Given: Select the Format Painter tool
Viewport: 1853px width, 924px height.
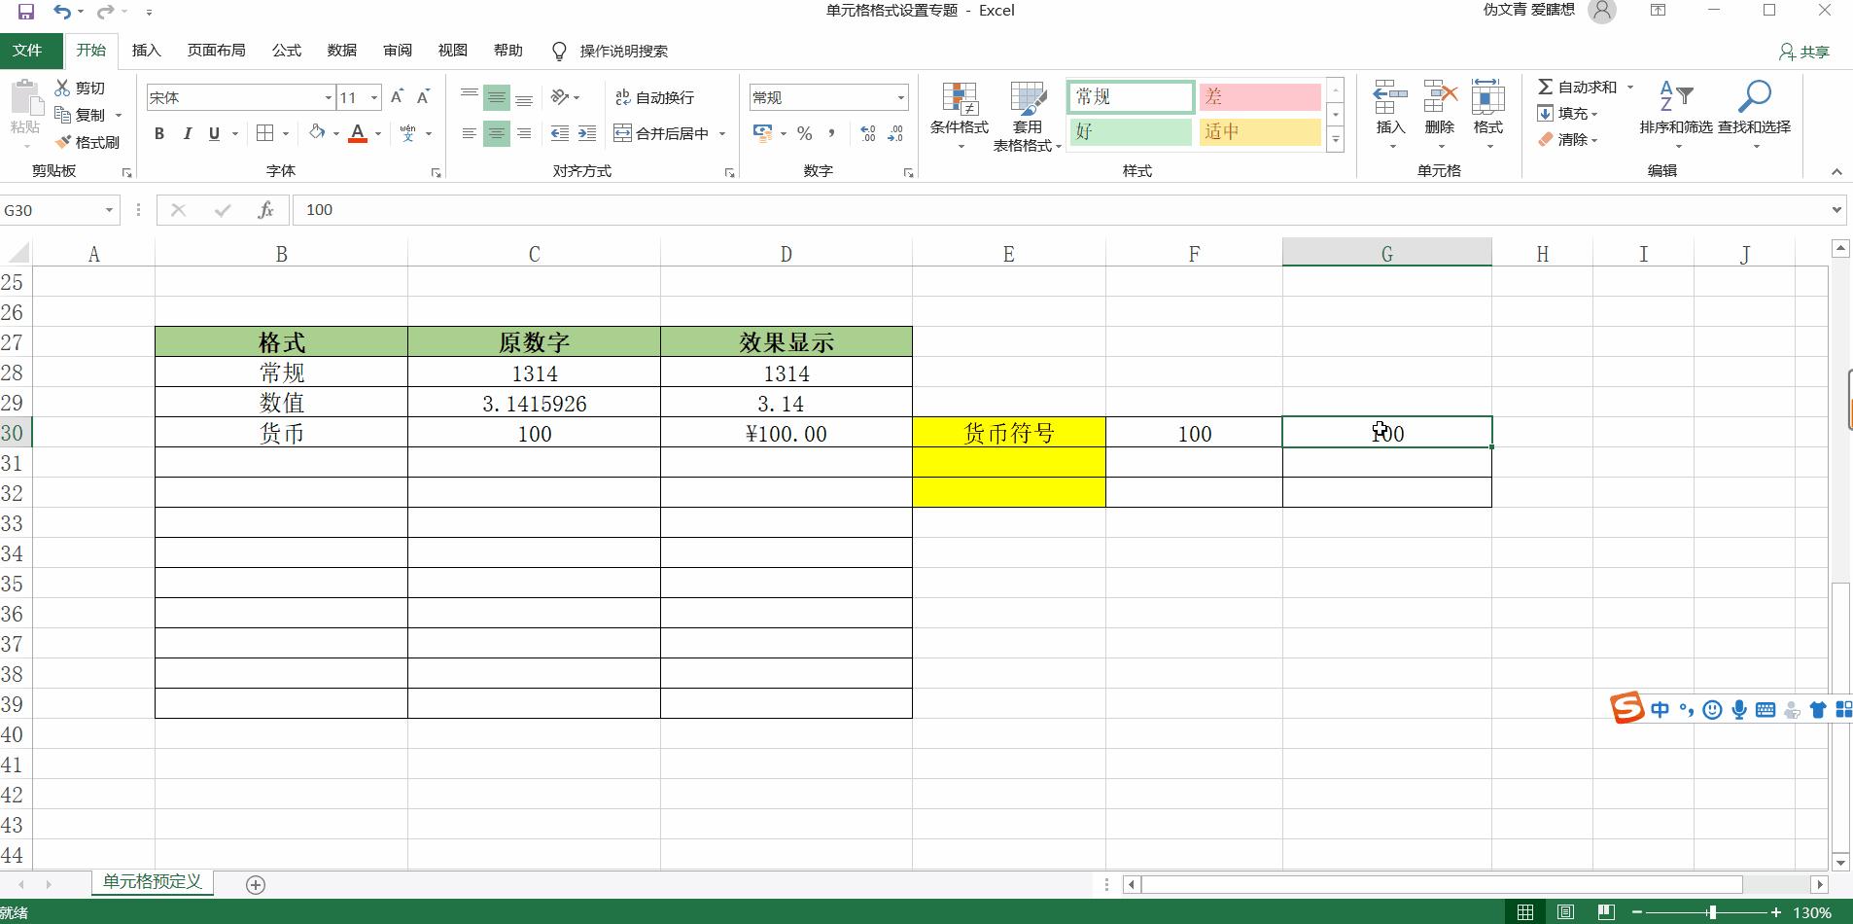Looking at the screenshot, I should pyautogui.click(x=88, y=142).
